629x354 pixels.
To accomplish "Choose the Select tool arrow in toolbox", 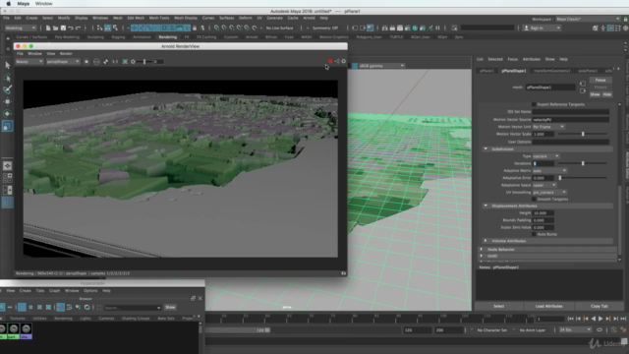I will [7, 65].
